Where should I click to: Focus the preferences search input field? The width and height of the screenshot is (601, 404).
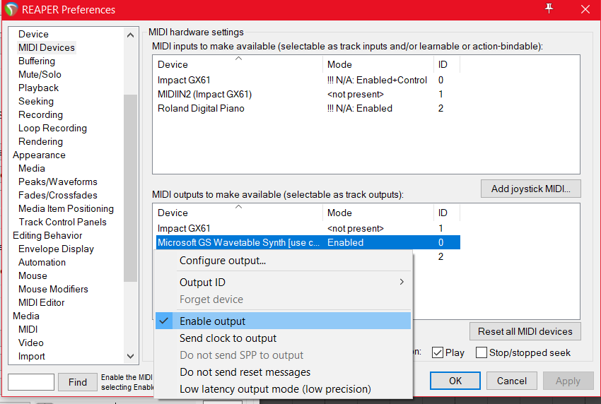click(31, 382)
